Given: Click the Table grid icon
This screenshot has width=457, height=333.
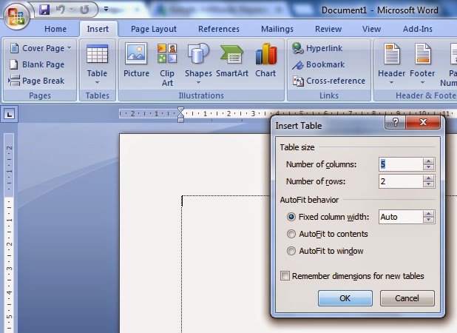Looking at the screenshot, I should click(97, 54).
